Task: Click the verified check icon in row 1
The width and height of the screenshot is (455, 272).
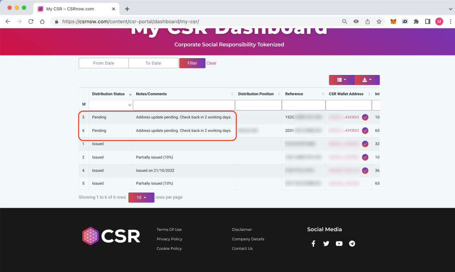Action: (365, 144)
